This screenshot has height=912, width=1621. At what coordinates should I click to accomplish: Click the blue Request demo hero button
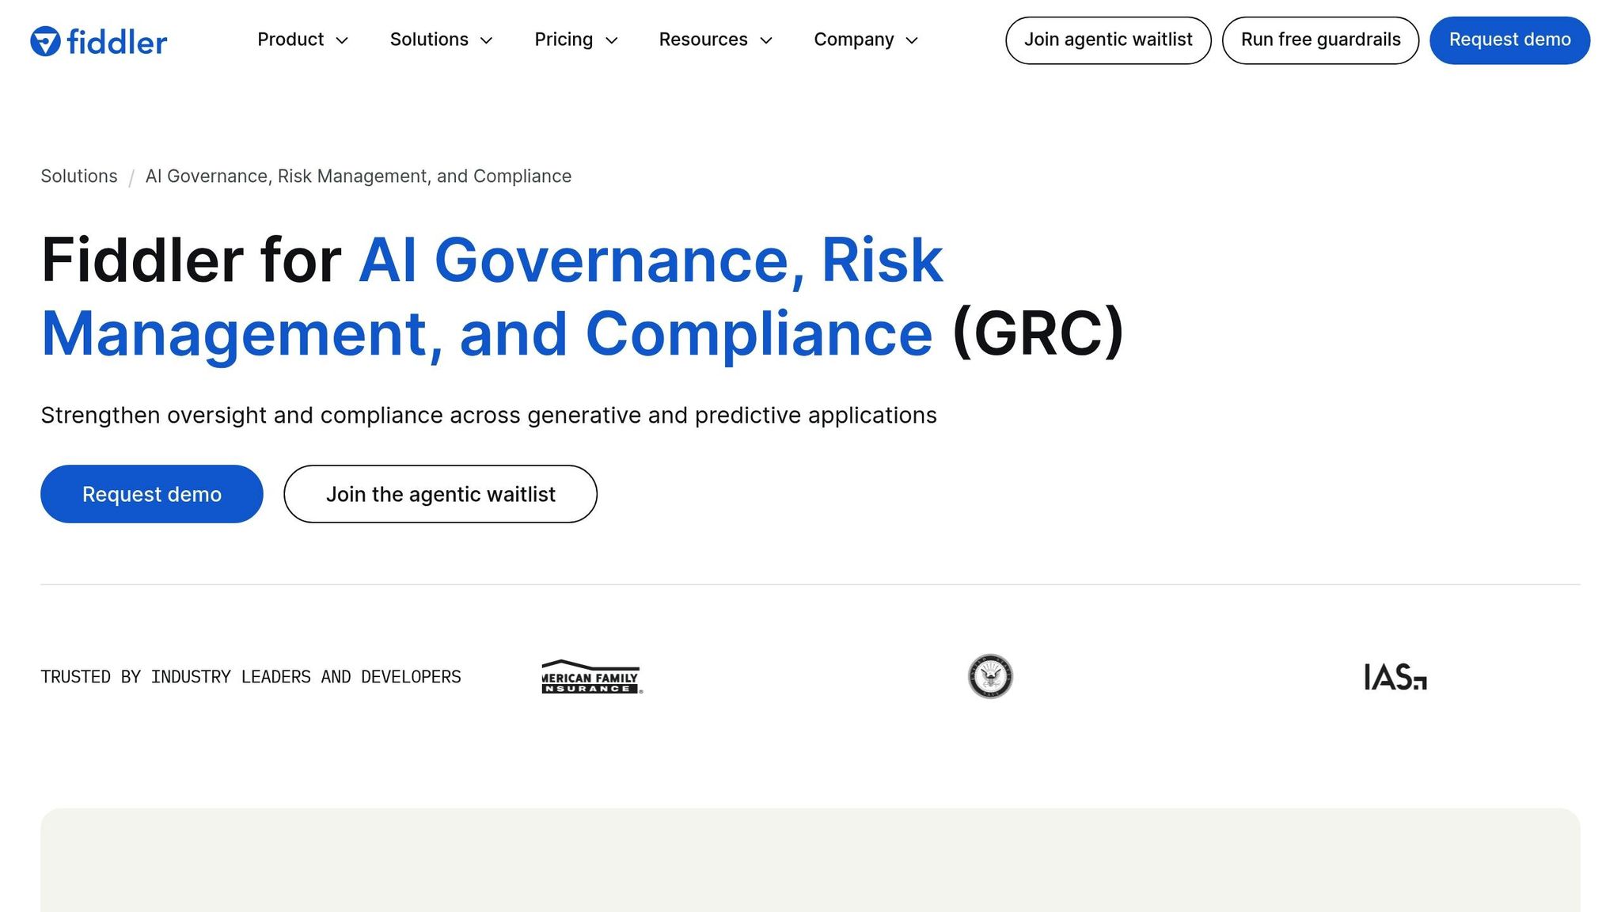(151, 494)
